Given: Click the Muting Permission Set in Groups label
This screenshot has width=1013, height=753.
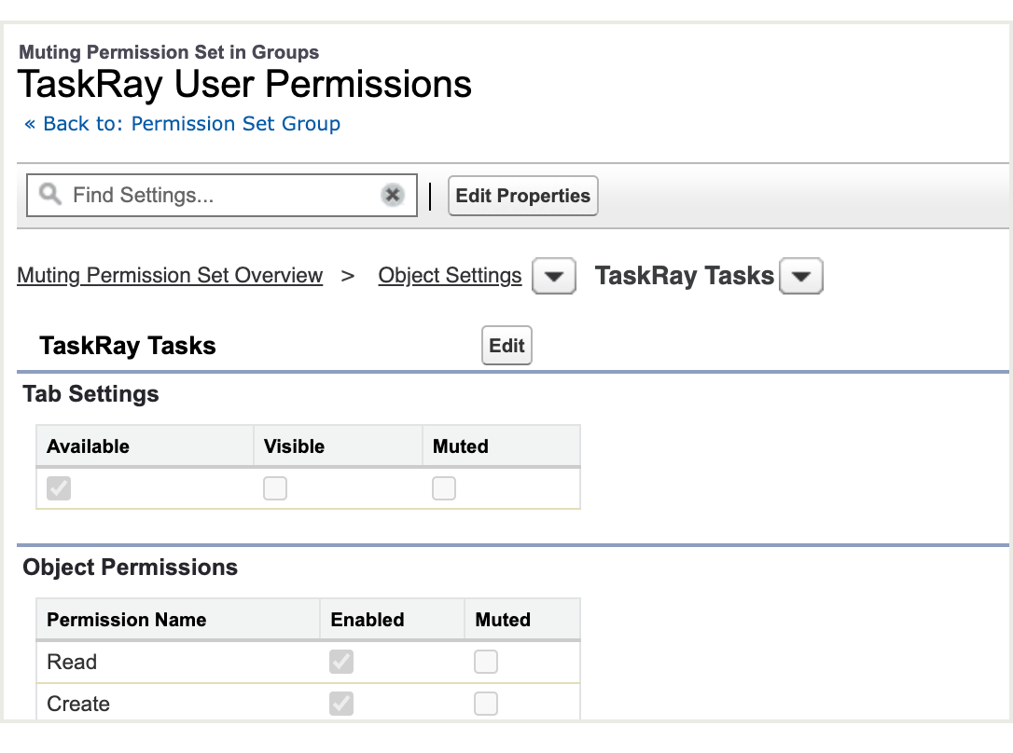Looking at the screenshot, I should 169,51.
